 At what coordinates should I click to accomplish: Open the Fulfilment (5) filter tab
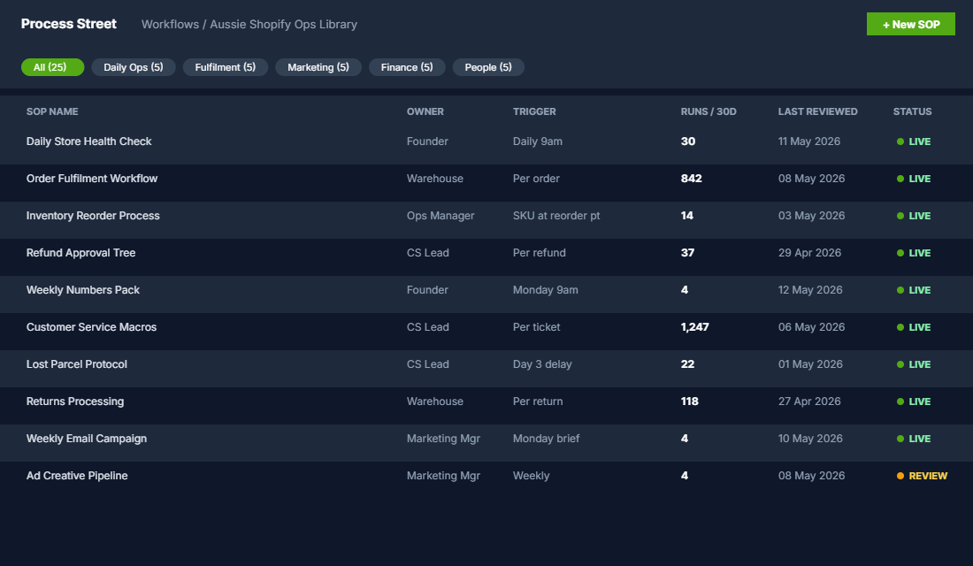(x=226, y=67)
